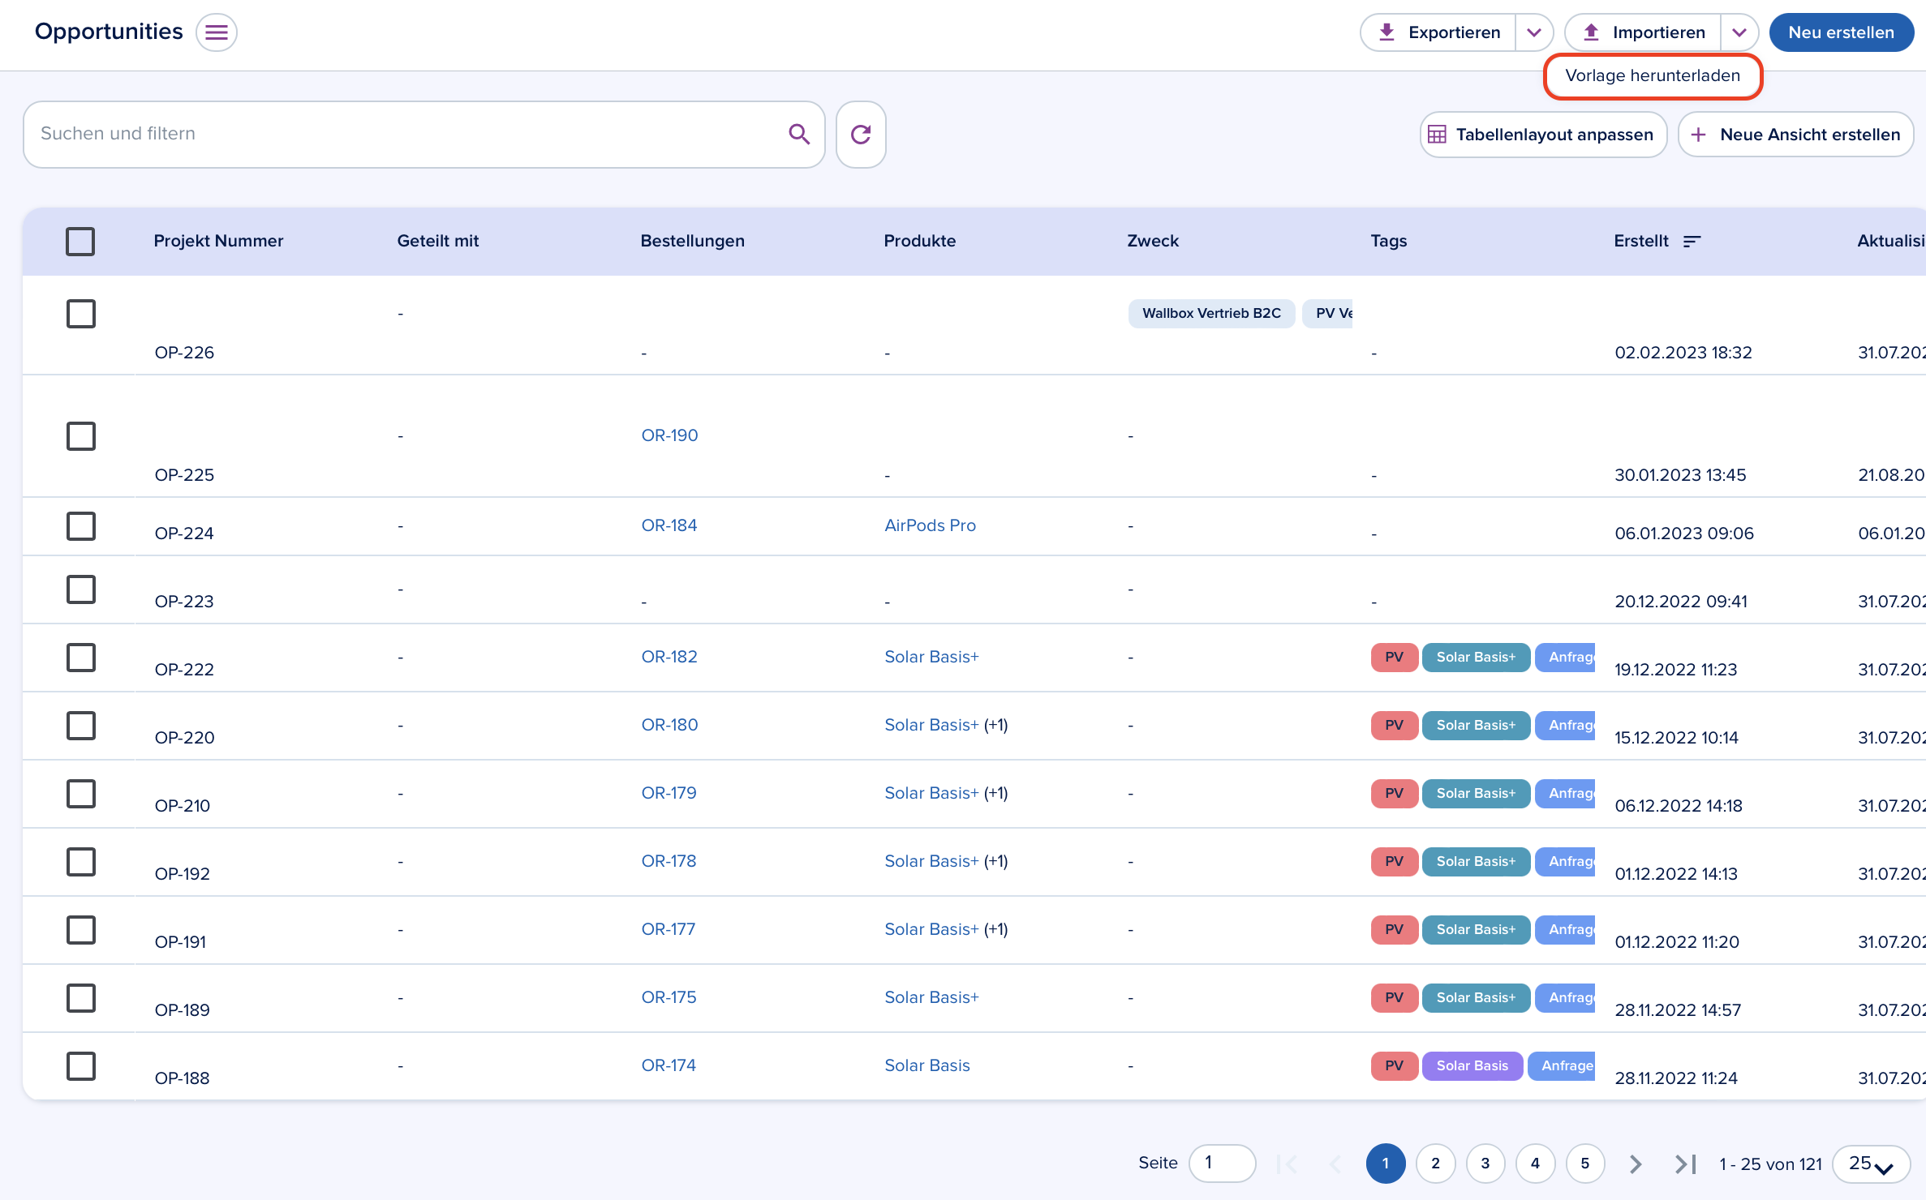Click the refresh table icon
Screen dimensions: 1926x1200
point(861,135)
